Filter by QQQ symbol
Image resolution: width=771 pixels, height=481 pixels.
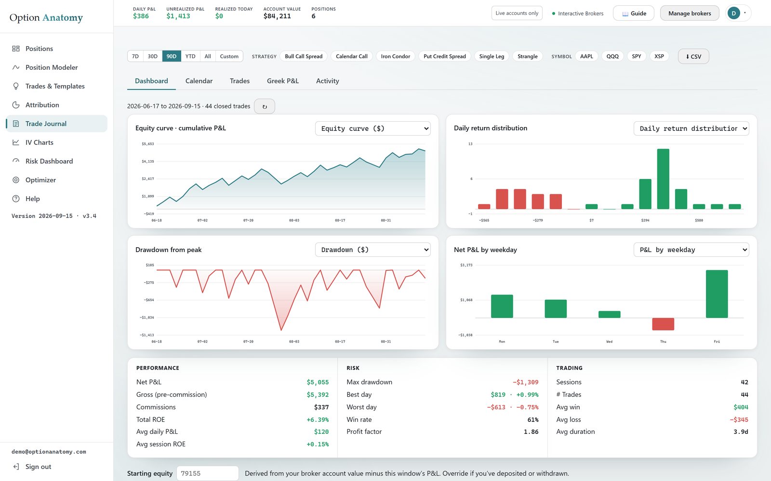coord(612,56)
